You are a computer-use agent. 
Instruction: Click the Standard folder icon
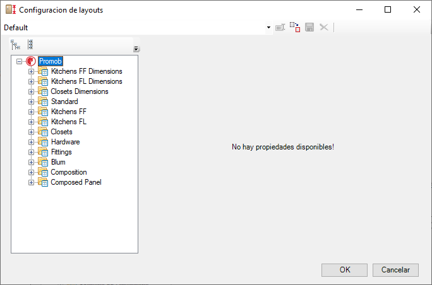(43, 102)
